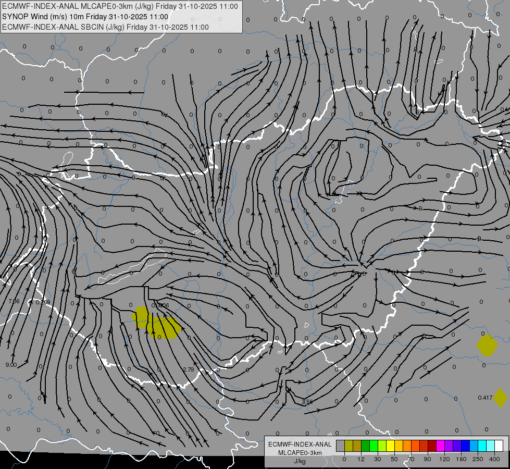
Task: Click the map value 0.269
Action: [43, 302]
